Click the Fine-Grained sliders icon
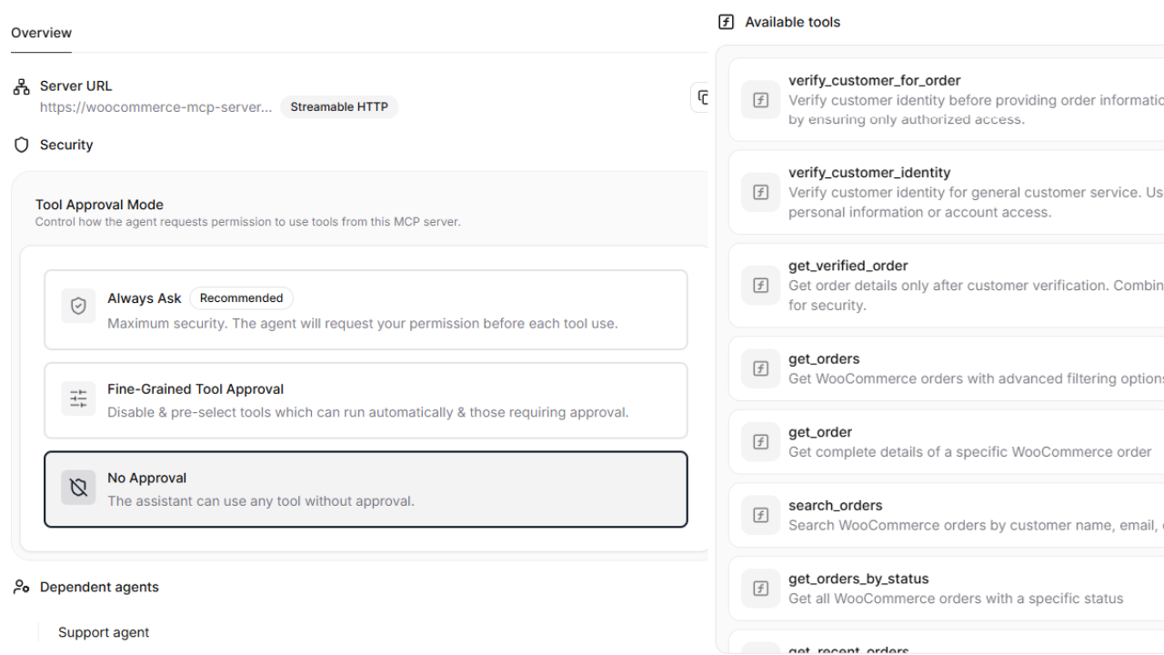Screen dimensions: 1164x655 [78, 398]
